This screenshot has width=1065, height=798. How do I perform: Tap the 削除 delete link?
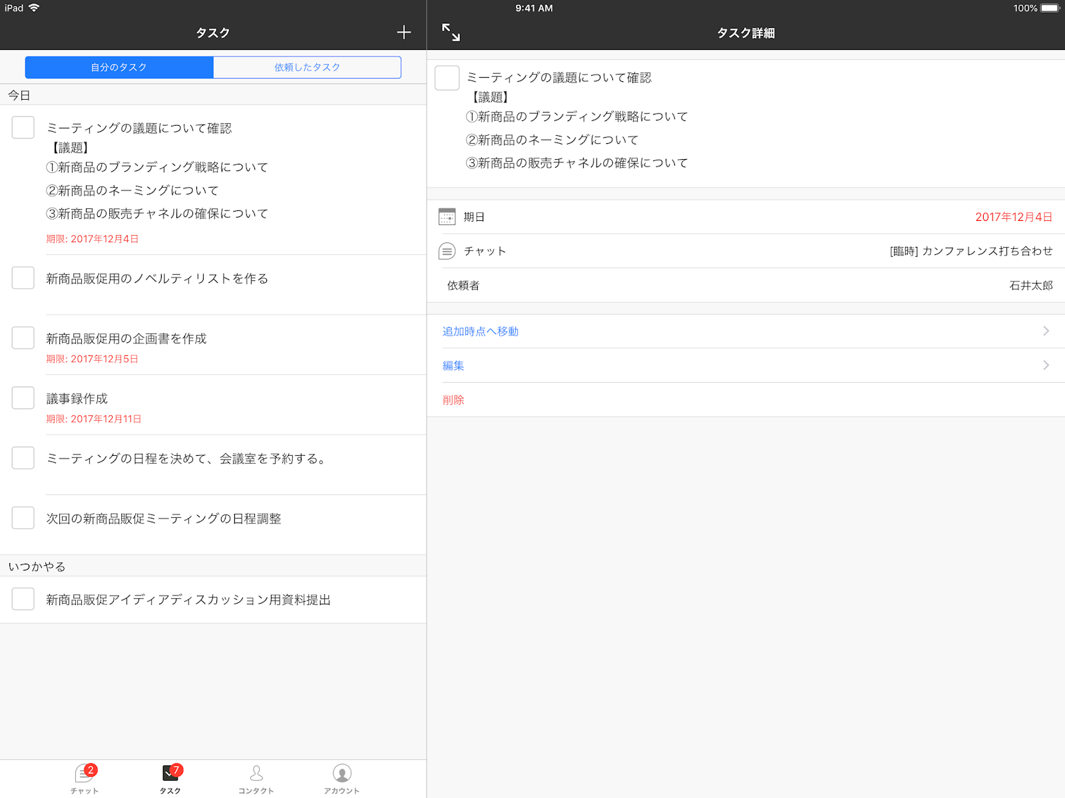[x=453, y=399]
